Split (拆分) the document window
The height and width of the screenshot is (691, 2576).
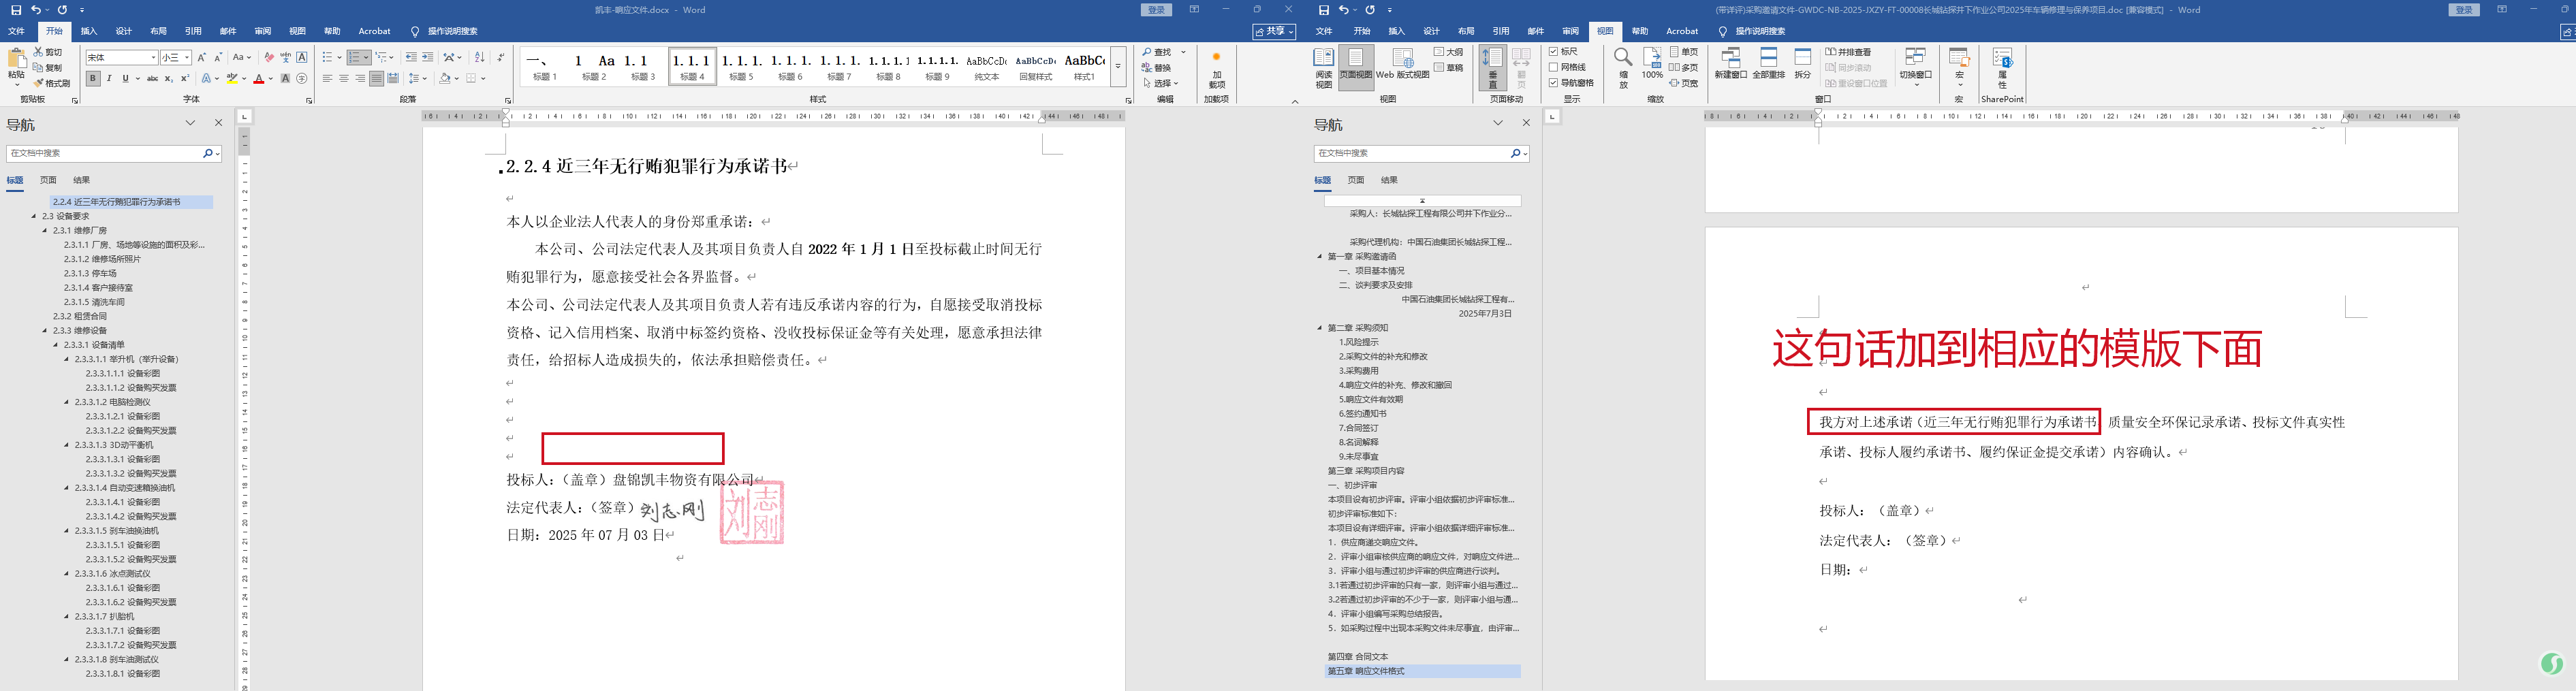1803,63
